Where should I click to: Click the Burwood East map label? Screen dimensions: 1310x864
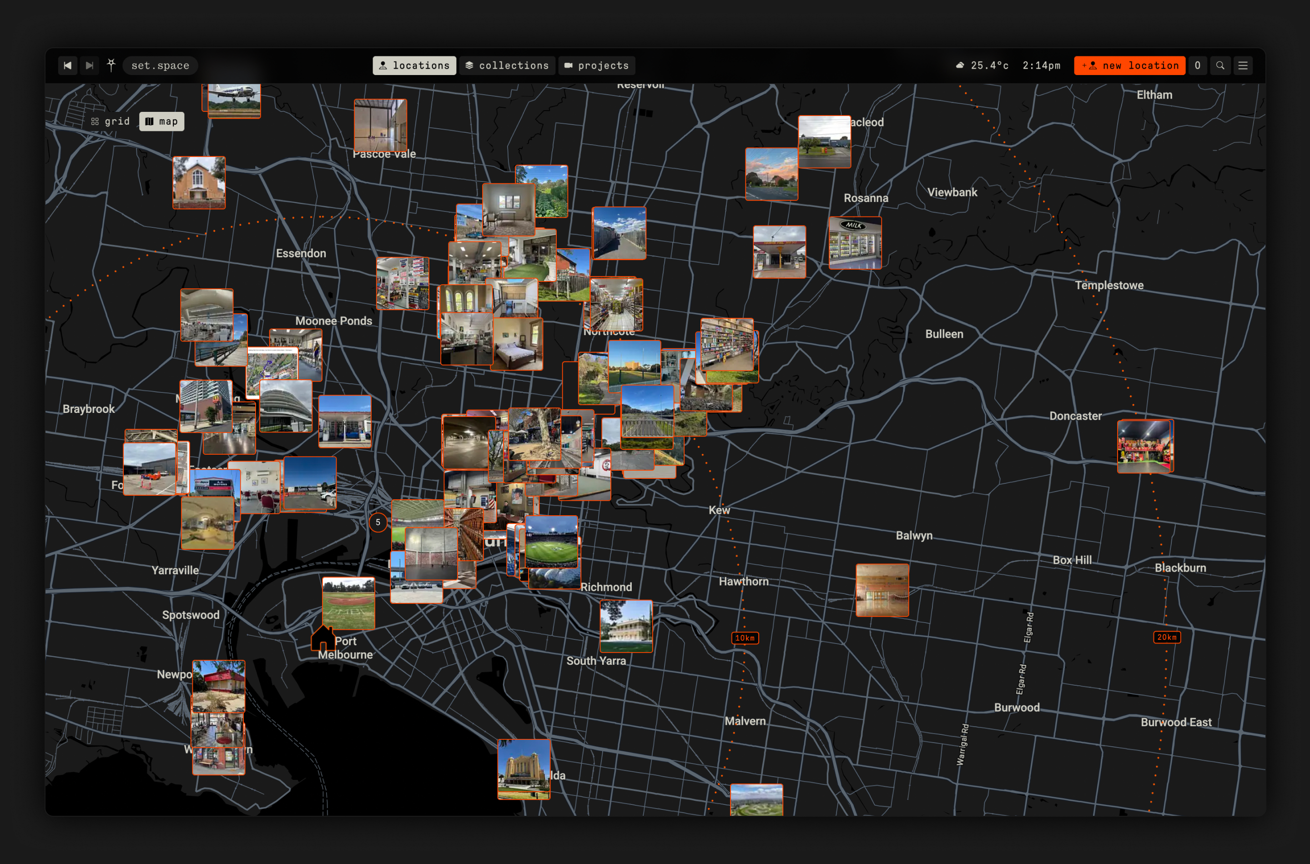pos(1176,723)
